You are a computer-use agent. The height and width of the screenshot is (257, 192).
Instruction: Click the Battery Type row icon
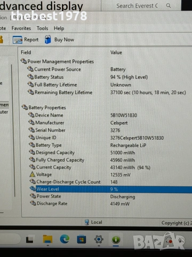pos(32,145)
